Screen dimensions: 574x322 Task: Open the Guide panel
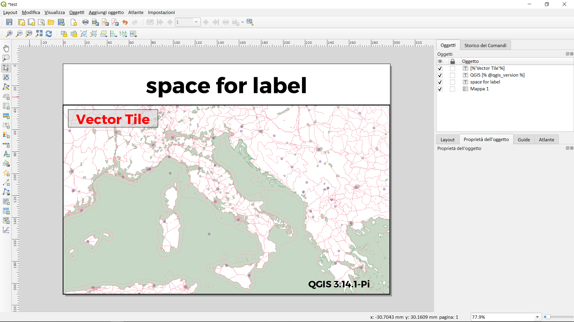[524, 139]
